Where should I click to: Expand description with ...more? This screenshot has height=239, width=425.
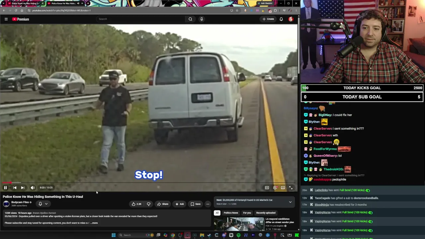pos(94,223)
